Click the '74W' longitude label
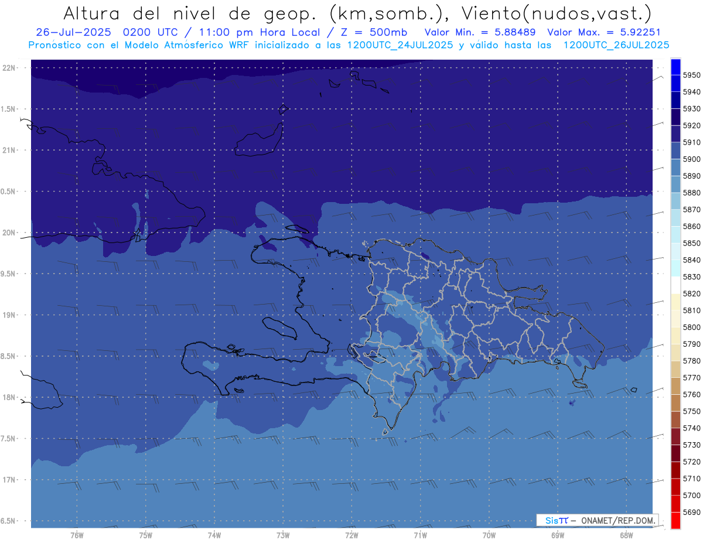Image resolution: width=703 pixels, height=543 pixels. pos(214,535)
